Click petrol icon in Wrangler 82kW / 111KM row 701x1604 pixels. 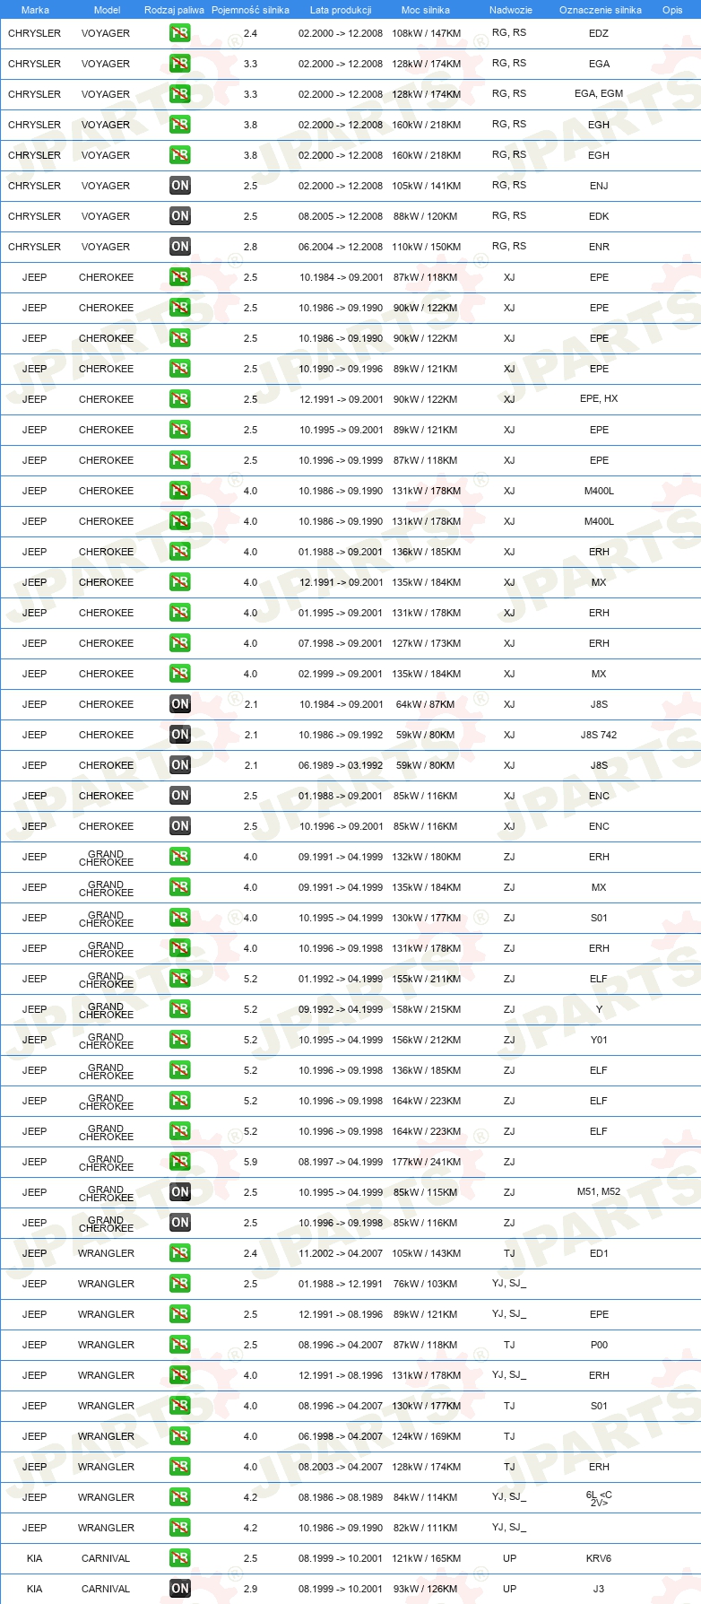pos(180,1528)
